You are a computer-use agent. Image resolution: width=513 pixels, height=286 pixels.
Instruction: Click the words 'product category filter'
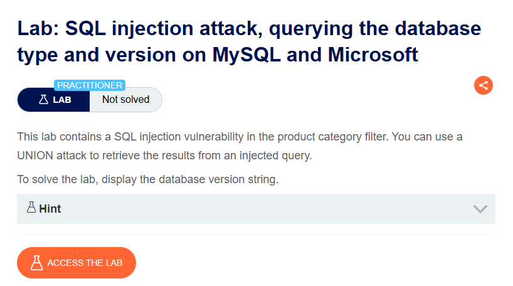pyautogui.click(x=333, y=137)
